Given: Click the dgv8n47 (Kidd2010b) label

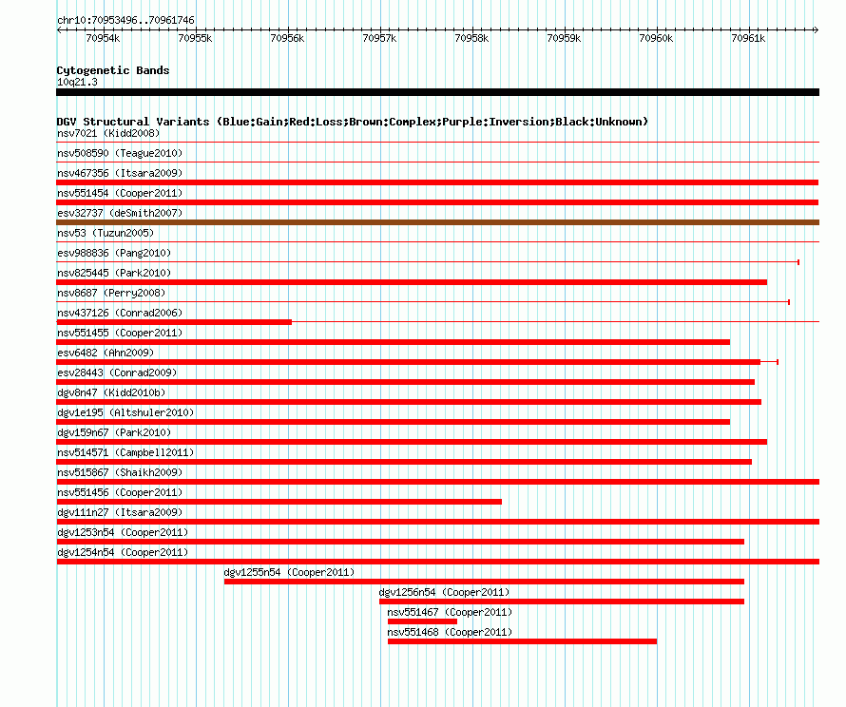Looking at the screenshot, I should [111, 392].
